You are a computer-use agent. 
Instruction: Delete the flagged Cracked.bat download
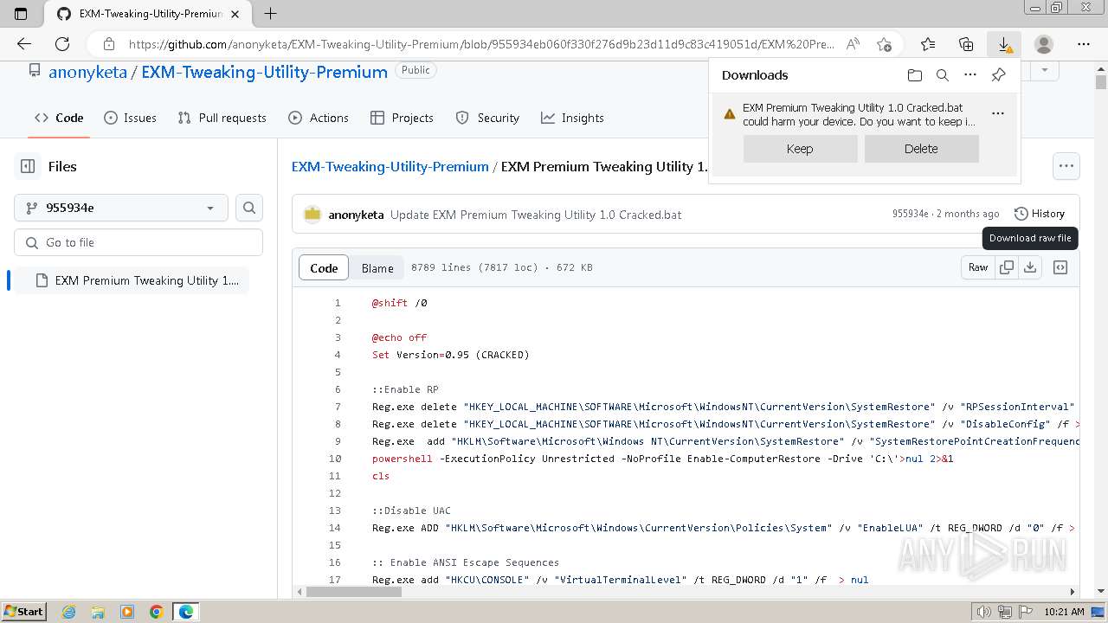coord(921,149)
